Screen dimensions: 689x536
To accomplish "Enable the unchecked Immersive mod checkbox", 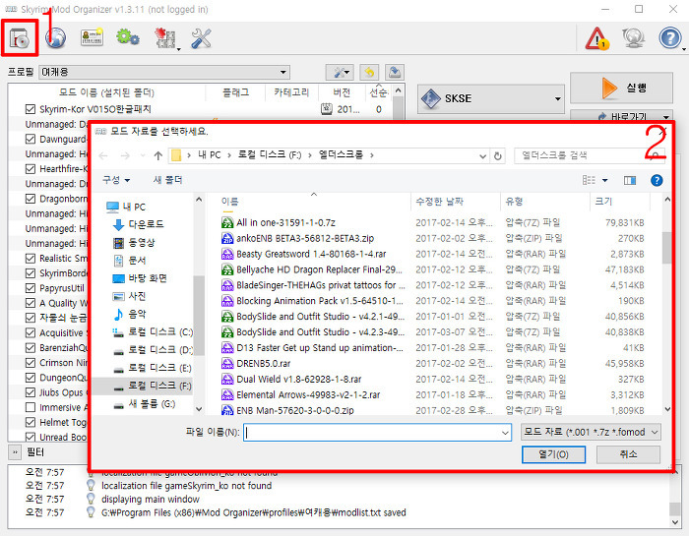I will (x=31, y=407).
